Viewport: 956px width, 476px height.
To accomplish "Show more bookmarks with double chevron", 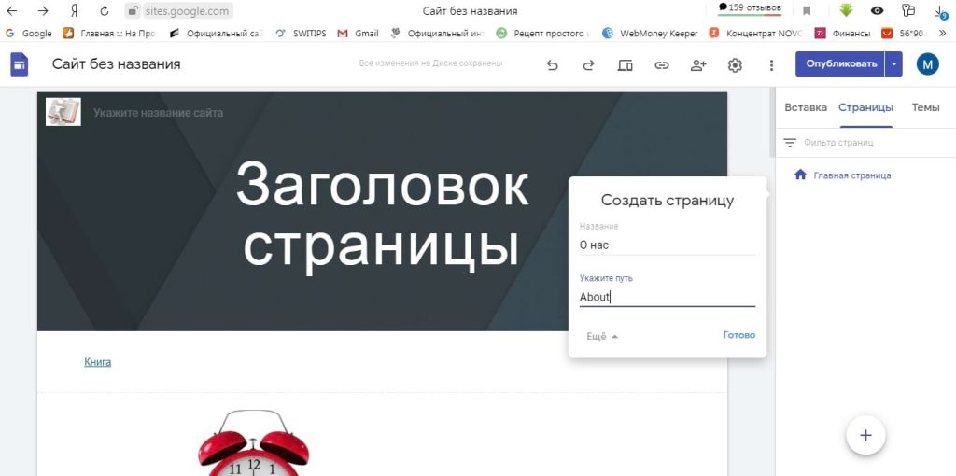I will [943, 34].
